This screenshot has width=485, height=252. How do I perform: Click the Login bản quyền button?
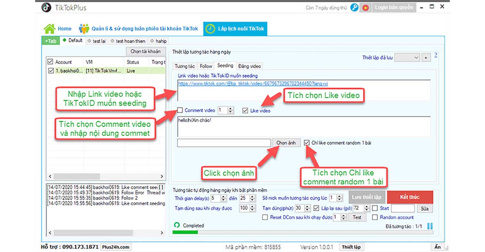click(x=394, y=7)
